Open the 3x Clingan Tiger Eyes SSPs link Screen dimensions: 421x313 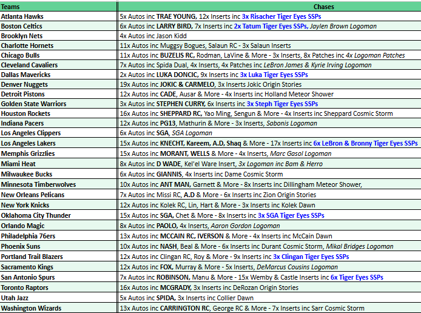point(311,257)
